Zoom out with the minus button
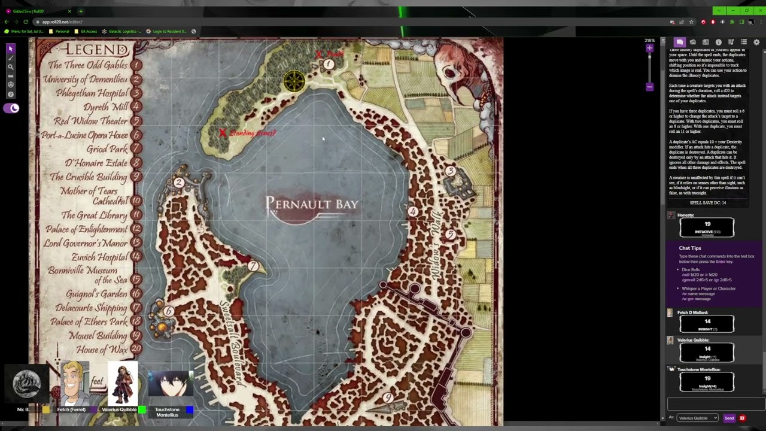The width and height of the screenshot is (766, 431). point(649,87)
